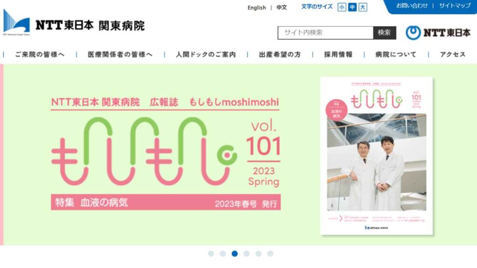This screenshot has width=477, height=268.
Task: Open the アクセス page
Action: [x=453, y=54]
